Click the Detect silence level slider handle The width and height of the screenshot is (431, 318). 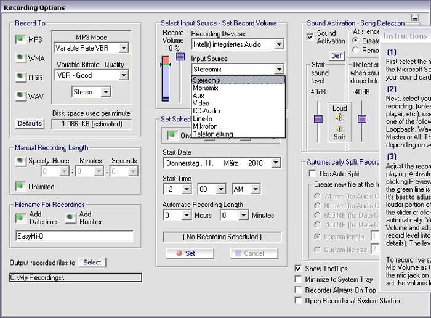[362, 119]
